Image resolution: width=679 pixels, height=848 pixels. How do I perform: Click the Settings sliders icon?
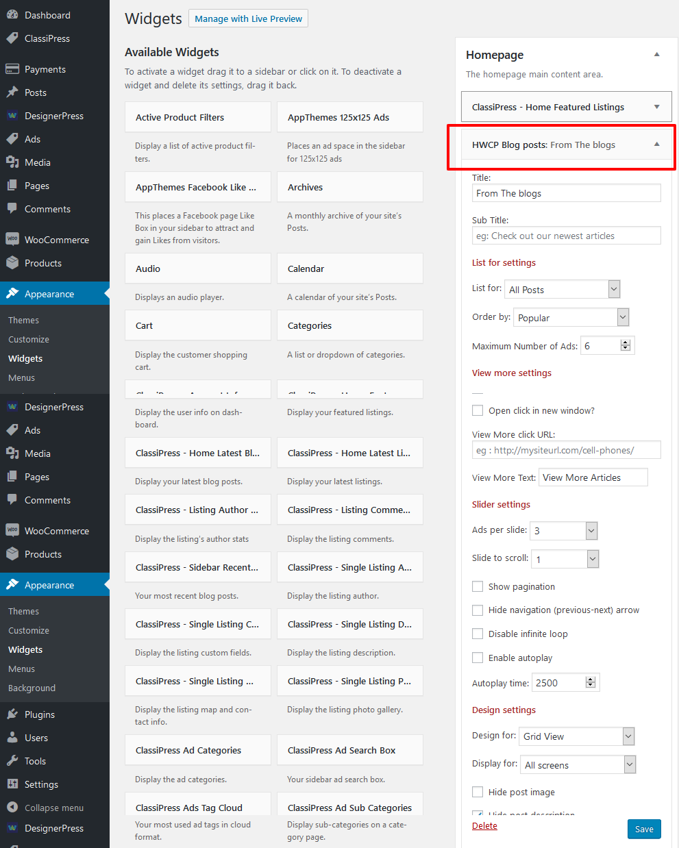point(12,784)
